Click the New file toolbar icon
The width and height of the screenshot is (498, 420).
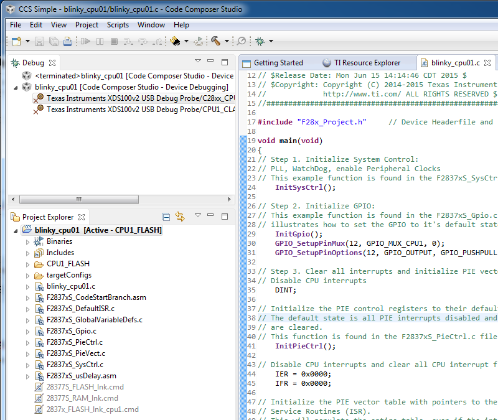pyautogui.click(x=16, y=41)
